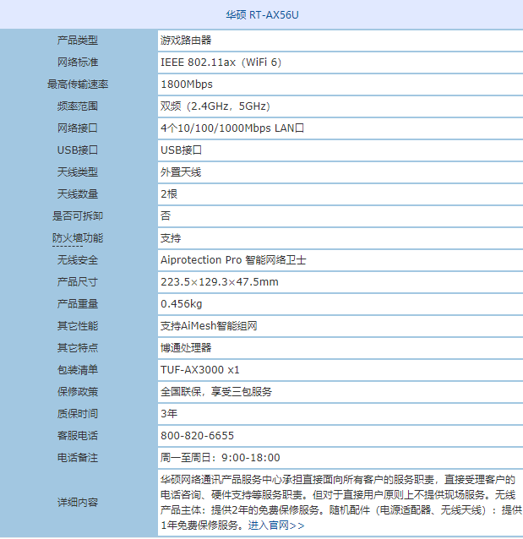Click the 支持 firewall value
The image size is (523, 539).
[x=171, y=238]
